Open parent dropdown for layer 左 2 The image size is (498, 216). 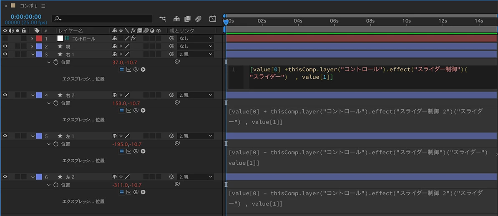pos(196,177)
